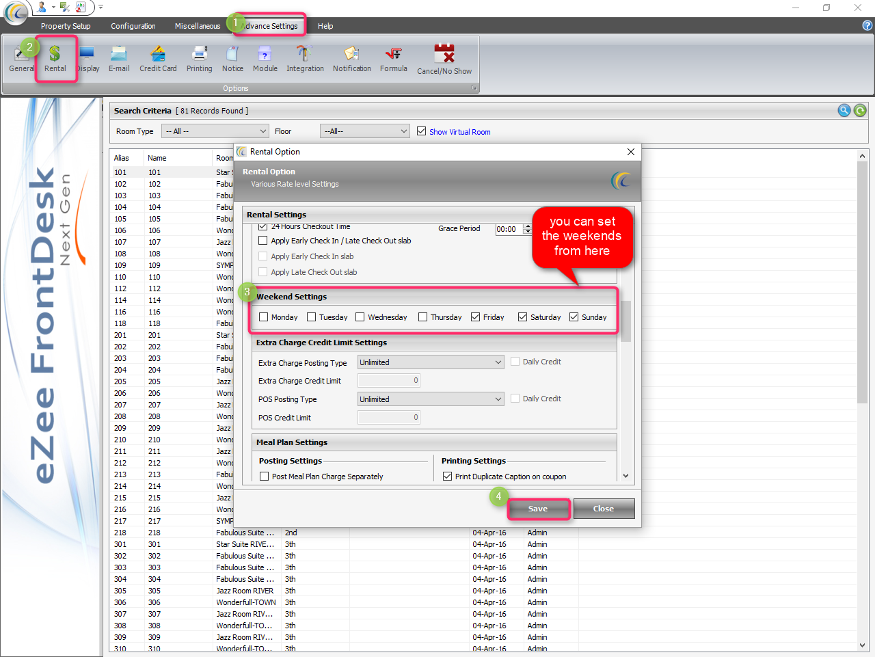
Task: Click the blue help question mark icon
Action: tap(867, 25)
